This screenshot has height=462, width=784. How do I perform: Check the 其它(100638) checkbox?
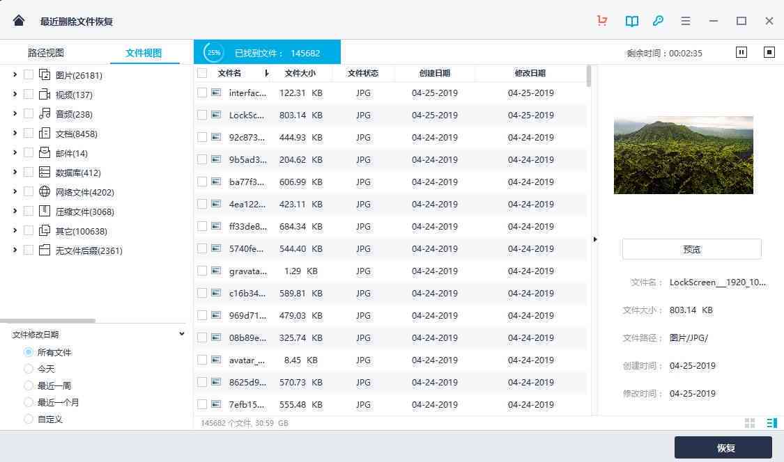(x=29, y=230)
